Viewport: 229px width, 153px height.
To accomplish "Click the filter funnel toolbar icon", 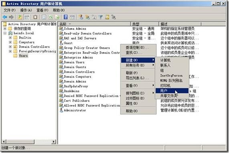I will pyautogui.click(x=101, y=17).
